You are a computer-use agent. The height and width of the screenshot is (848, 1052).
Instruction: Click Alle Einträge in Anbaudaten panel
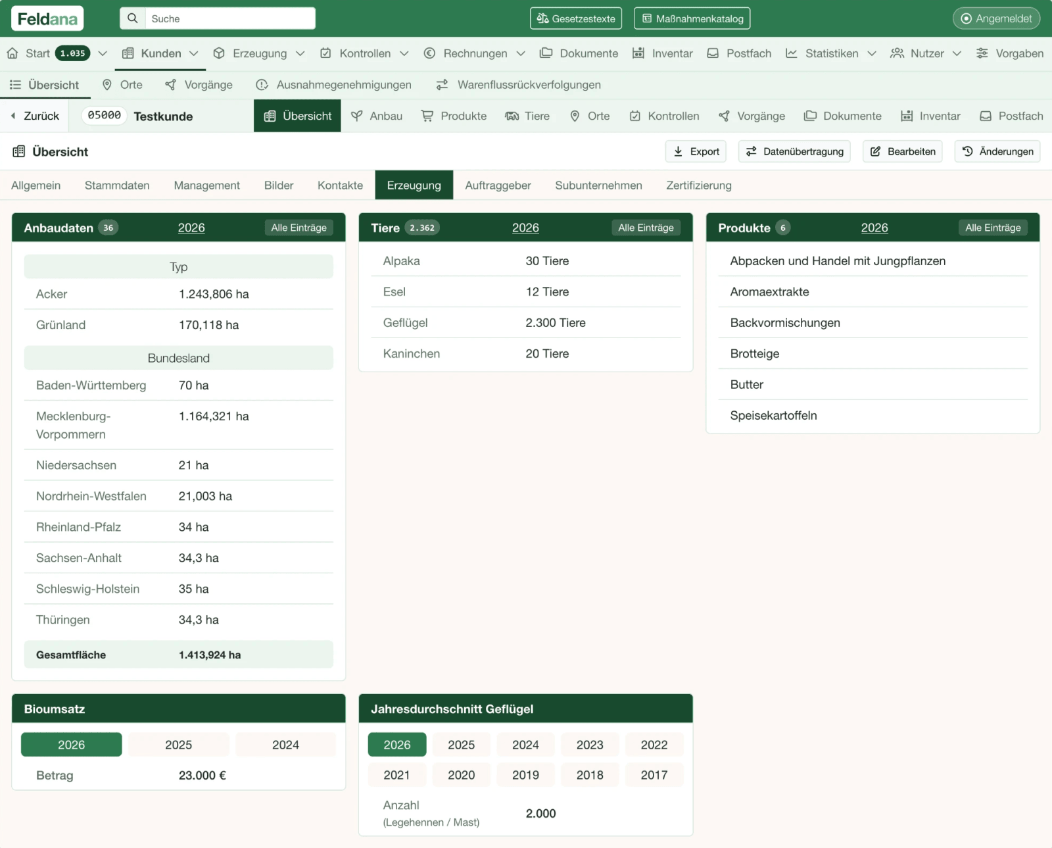click(x=299, y=228)
